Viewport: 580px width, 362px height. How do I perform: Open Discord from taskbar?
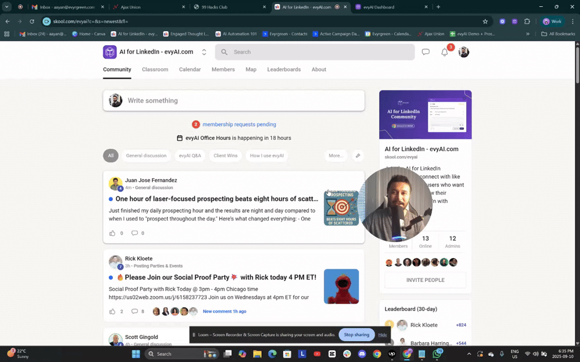pyautogui.click(x=362, y=354)
